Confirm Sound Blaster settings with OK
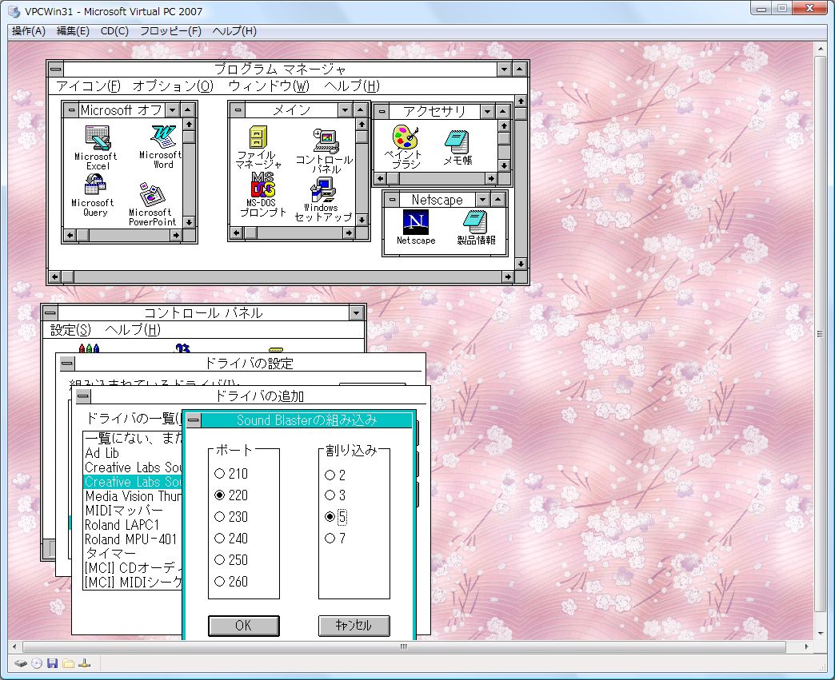The image size is (835, 680). click(243, 626)
